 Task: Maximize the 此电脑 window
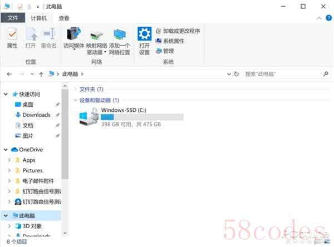point(303,6)
